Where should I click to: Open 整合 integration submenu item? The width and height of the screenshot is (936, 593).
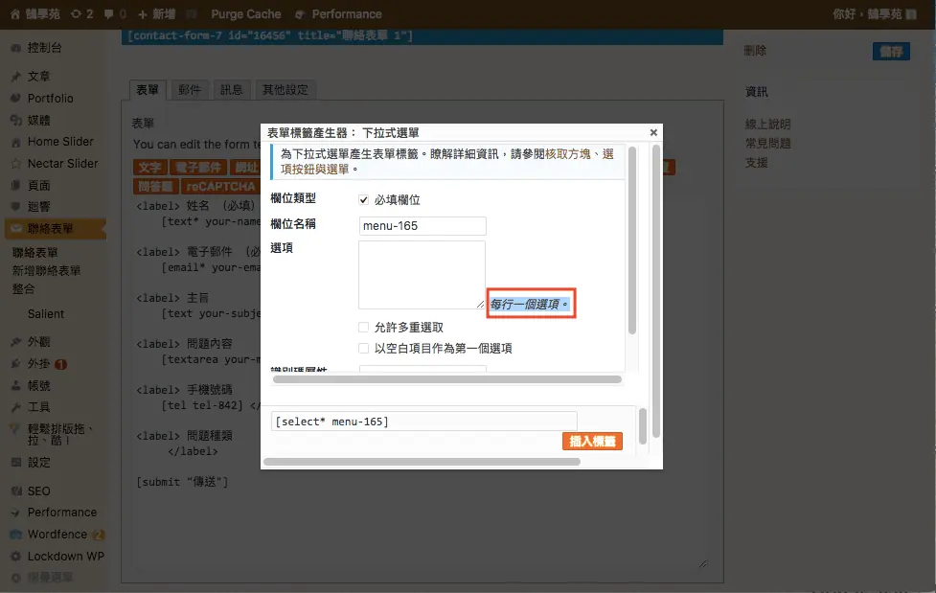point(23,289)
